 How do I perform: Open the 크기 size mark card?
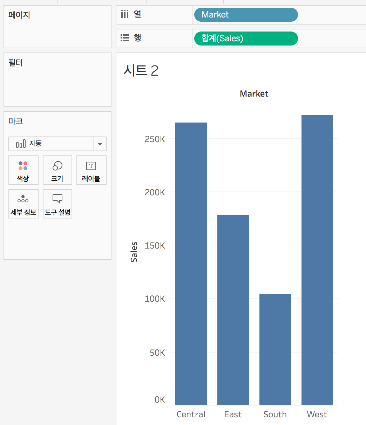(x=57, y=170)
